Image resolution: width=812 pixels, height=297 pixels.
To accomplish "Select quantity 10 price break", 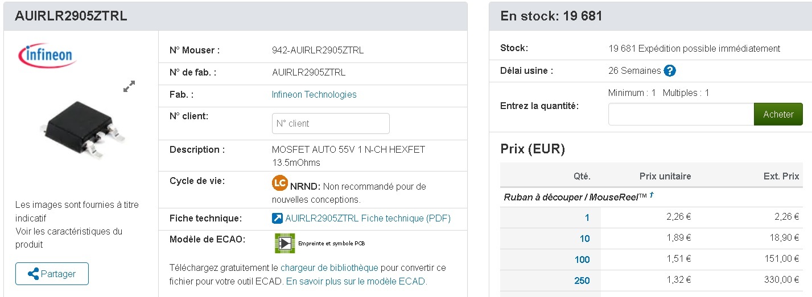I will [x=584, y=239].
